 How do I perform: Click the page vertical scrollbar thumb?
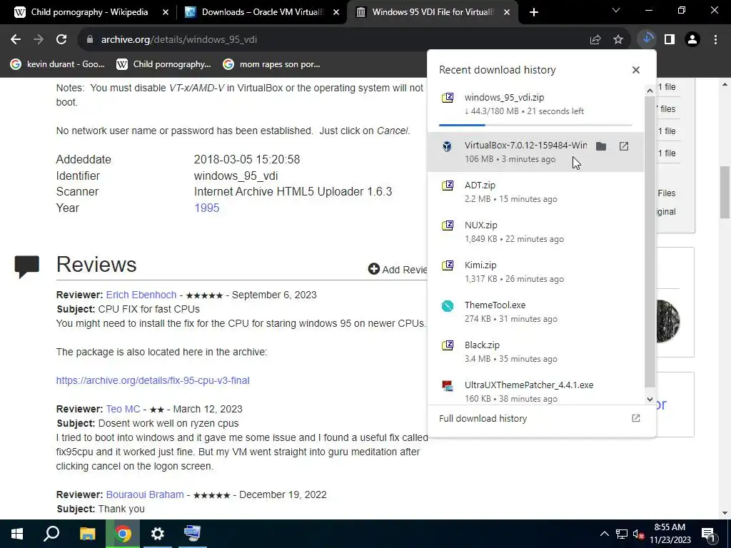click(725, 193)
